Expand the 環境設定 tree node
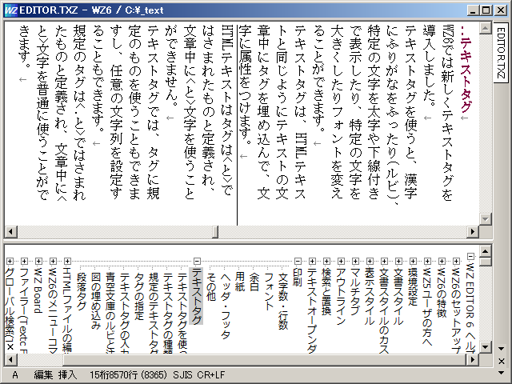The width and height of the screenshot is (512, 384). 413,262
